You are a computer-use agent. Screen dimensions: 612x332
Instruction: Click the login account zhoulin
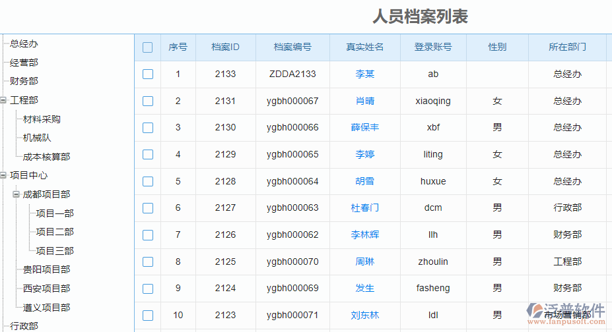point(433,262)
